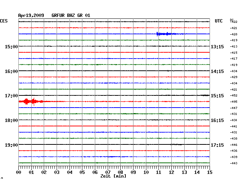Click the DC offset value -417
The image size is (239, 182).
(233, 59)
